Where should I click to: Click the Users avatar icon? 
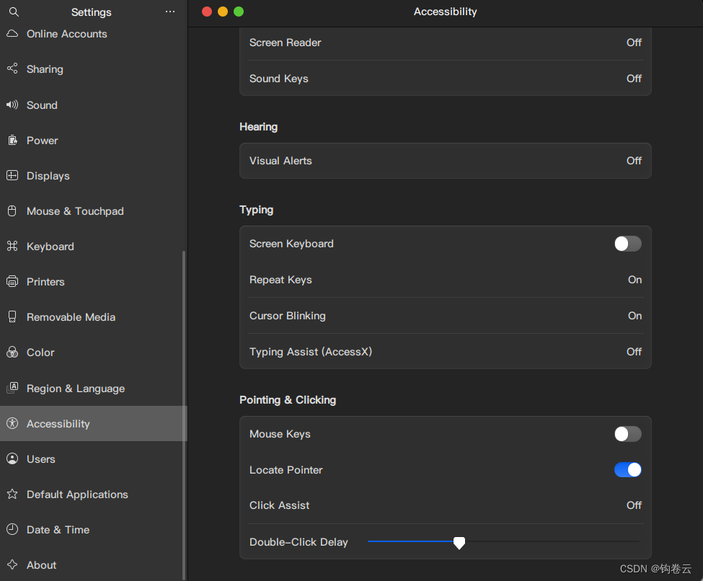coord(12,458)
